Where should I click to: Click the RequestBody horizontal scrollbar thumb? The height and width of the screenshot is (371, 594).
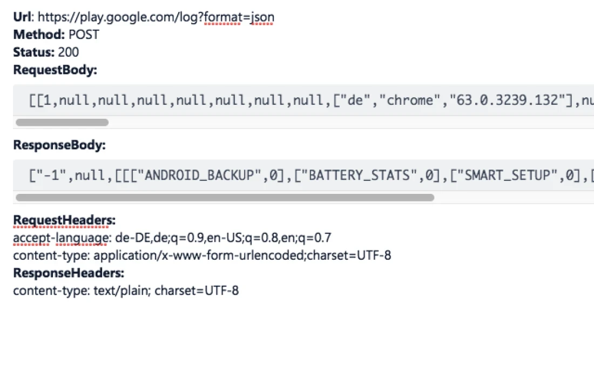(x=62, y=123)
